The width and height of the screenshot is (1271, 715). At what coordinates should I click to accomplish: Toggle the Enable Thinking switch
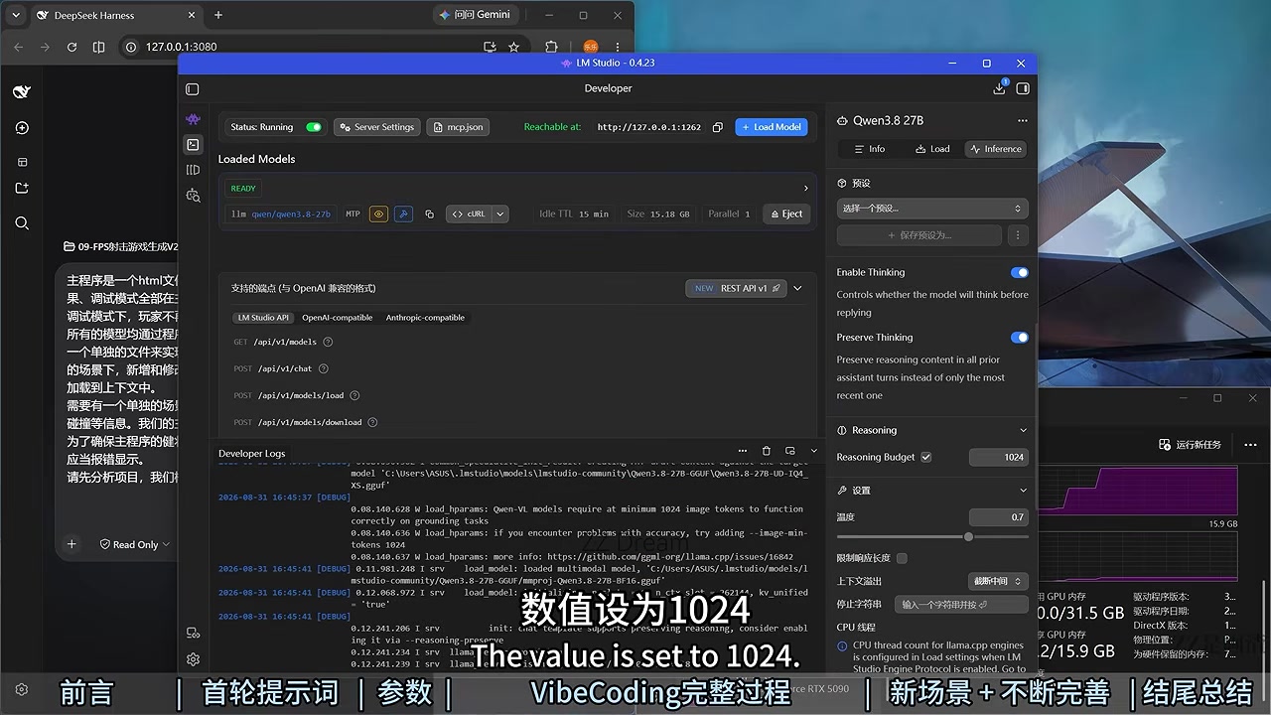(1019, 272)
